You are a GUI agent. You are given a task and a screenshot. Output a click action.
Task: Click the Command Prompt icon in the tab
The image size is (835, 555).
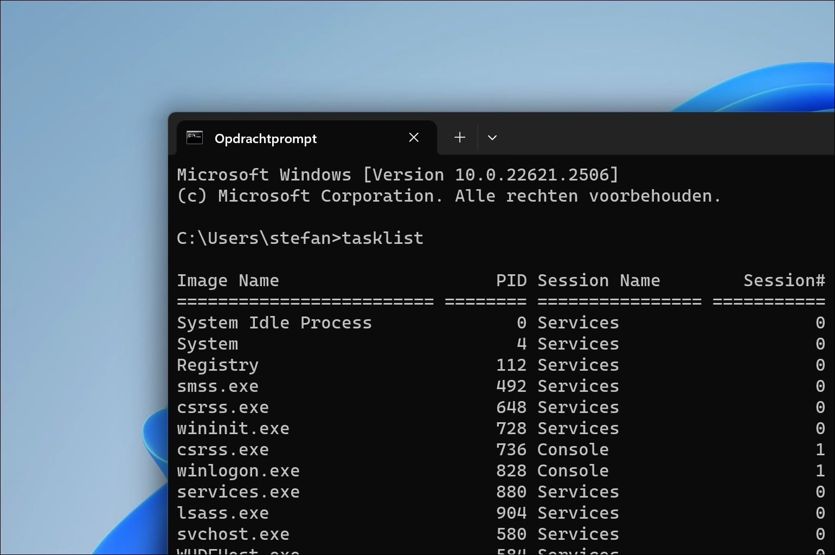click(x=194, y=138)
